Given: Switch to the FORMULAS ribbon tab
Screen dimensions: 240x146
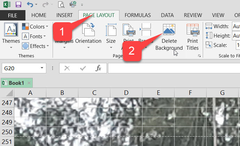Looking at the screenshot, I should tap(138, 15).
